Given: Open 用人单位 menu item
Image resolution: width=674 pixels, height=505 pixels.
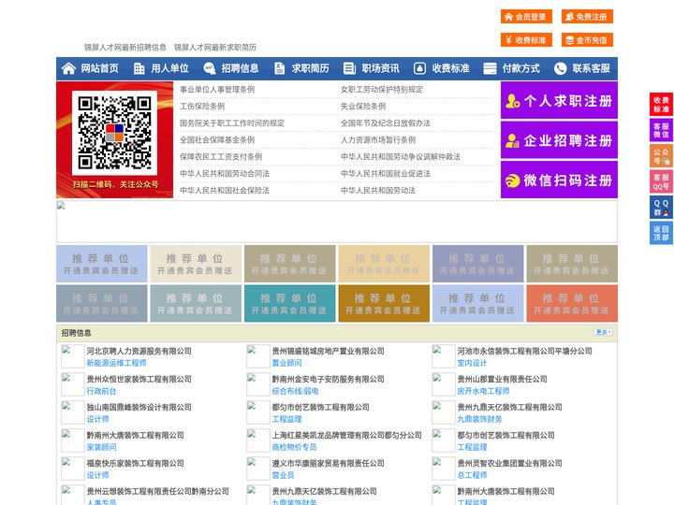Looking at the screenshot, I should 169,68.
